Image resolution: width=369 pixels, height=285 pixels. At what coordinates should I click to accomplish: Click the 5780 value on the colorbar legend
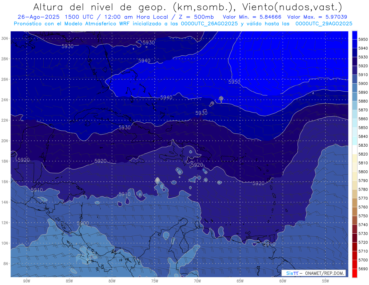coord(363,189)
